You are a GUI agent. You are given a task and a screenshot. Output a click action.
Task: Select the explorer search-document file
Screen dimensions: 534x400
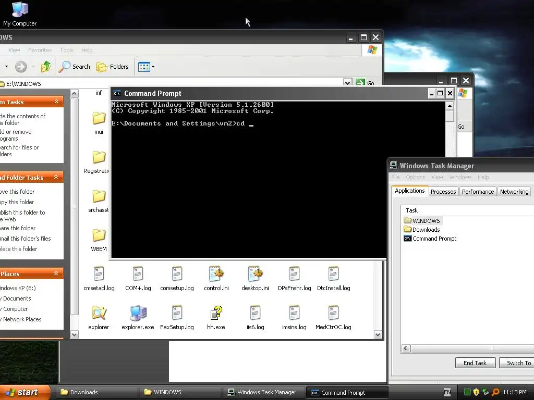pyautogui.click(x=99, y=318)
